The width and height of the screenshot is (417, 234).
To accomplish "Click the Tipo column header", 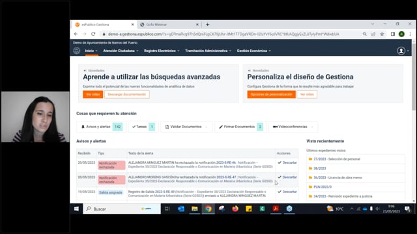I will click(x=101, y=153).
